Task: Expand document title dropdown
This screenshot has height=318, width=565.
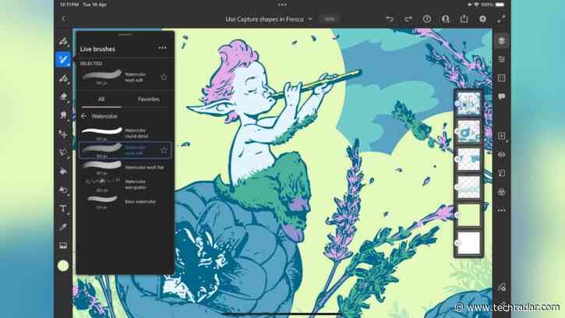Action: [x=310, y=19]
